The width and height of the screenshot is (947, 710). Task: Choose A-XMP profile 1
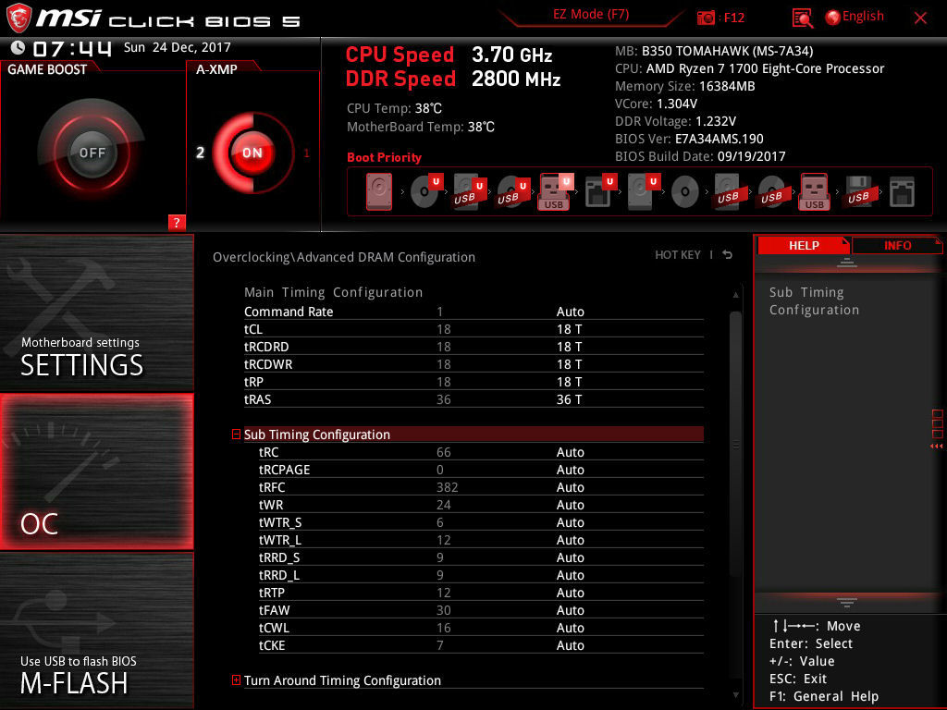point(306,153)
